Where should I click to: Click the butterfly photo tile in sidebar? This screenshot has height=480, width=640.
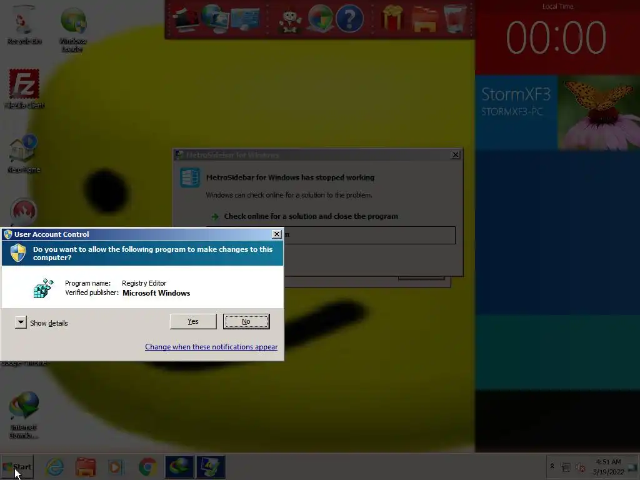pos(599,112)
